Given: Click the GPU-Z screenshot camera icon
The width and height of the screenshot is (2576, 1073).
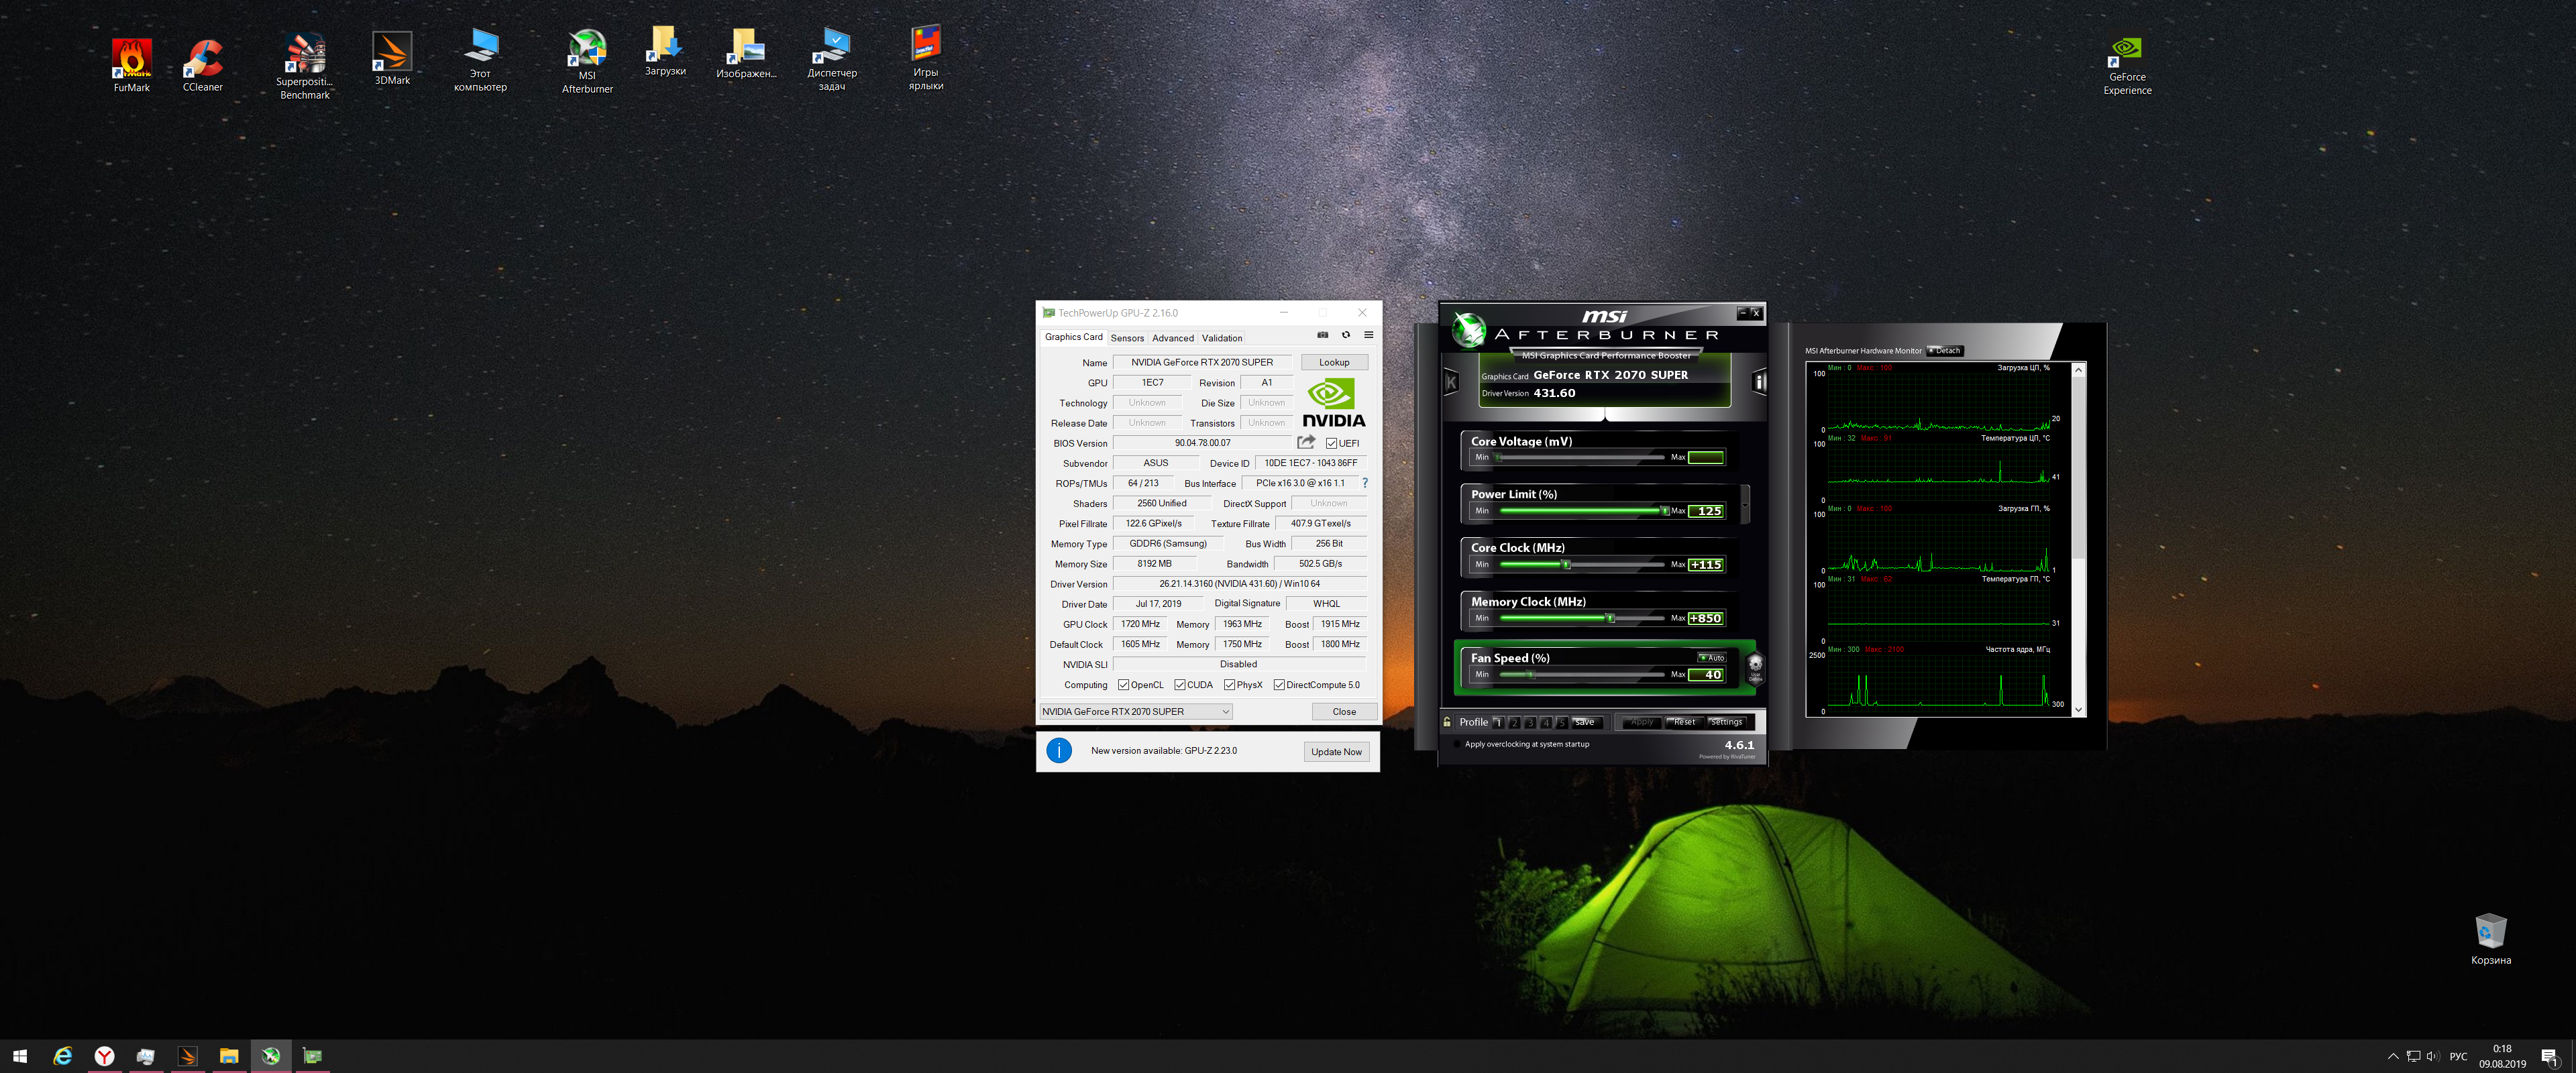Looking at the screenshot, I should pos(1322,335).
